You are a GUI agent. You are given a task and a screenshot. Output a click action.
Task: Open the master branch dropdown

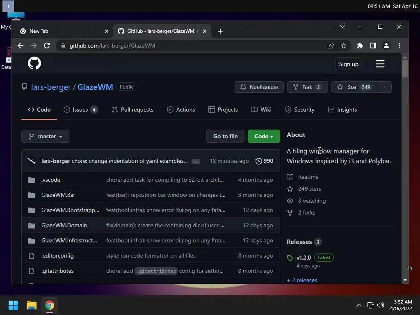click(45, 136)
